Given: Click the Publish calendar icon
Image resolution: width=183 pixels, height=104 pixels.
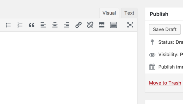Looking at the screenshot, I should [152, 67].
